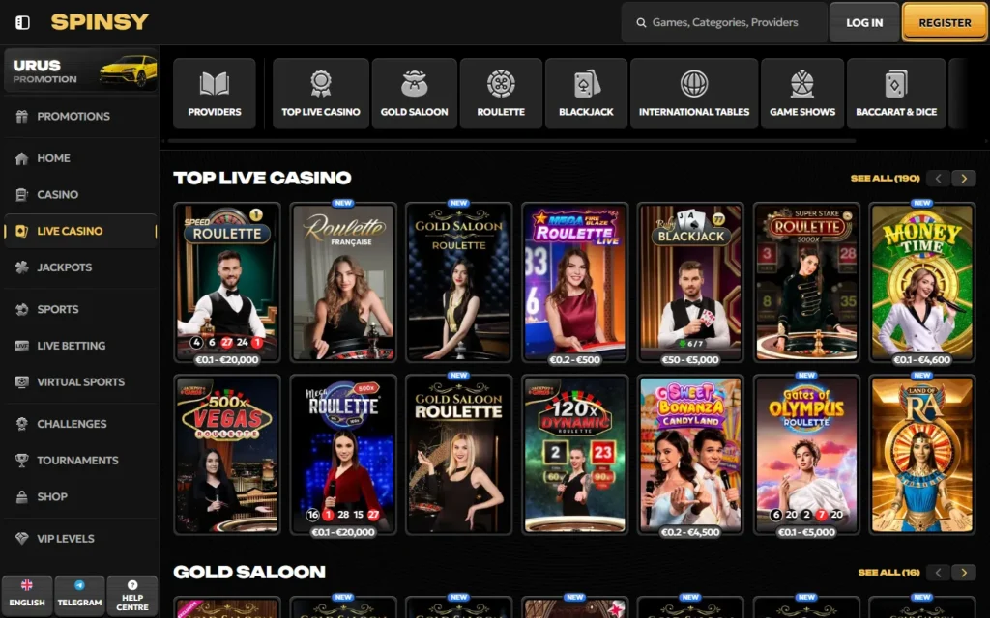Open the Providers book icon category
Screen dimensions: 990x618
click(x=215, y=83)
